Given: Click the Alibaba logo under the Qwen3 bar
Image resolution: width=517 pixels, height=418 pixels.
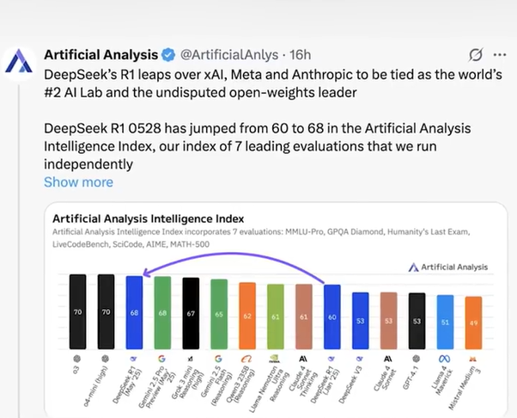Looking at the screenshot, I should click(246, 355).
